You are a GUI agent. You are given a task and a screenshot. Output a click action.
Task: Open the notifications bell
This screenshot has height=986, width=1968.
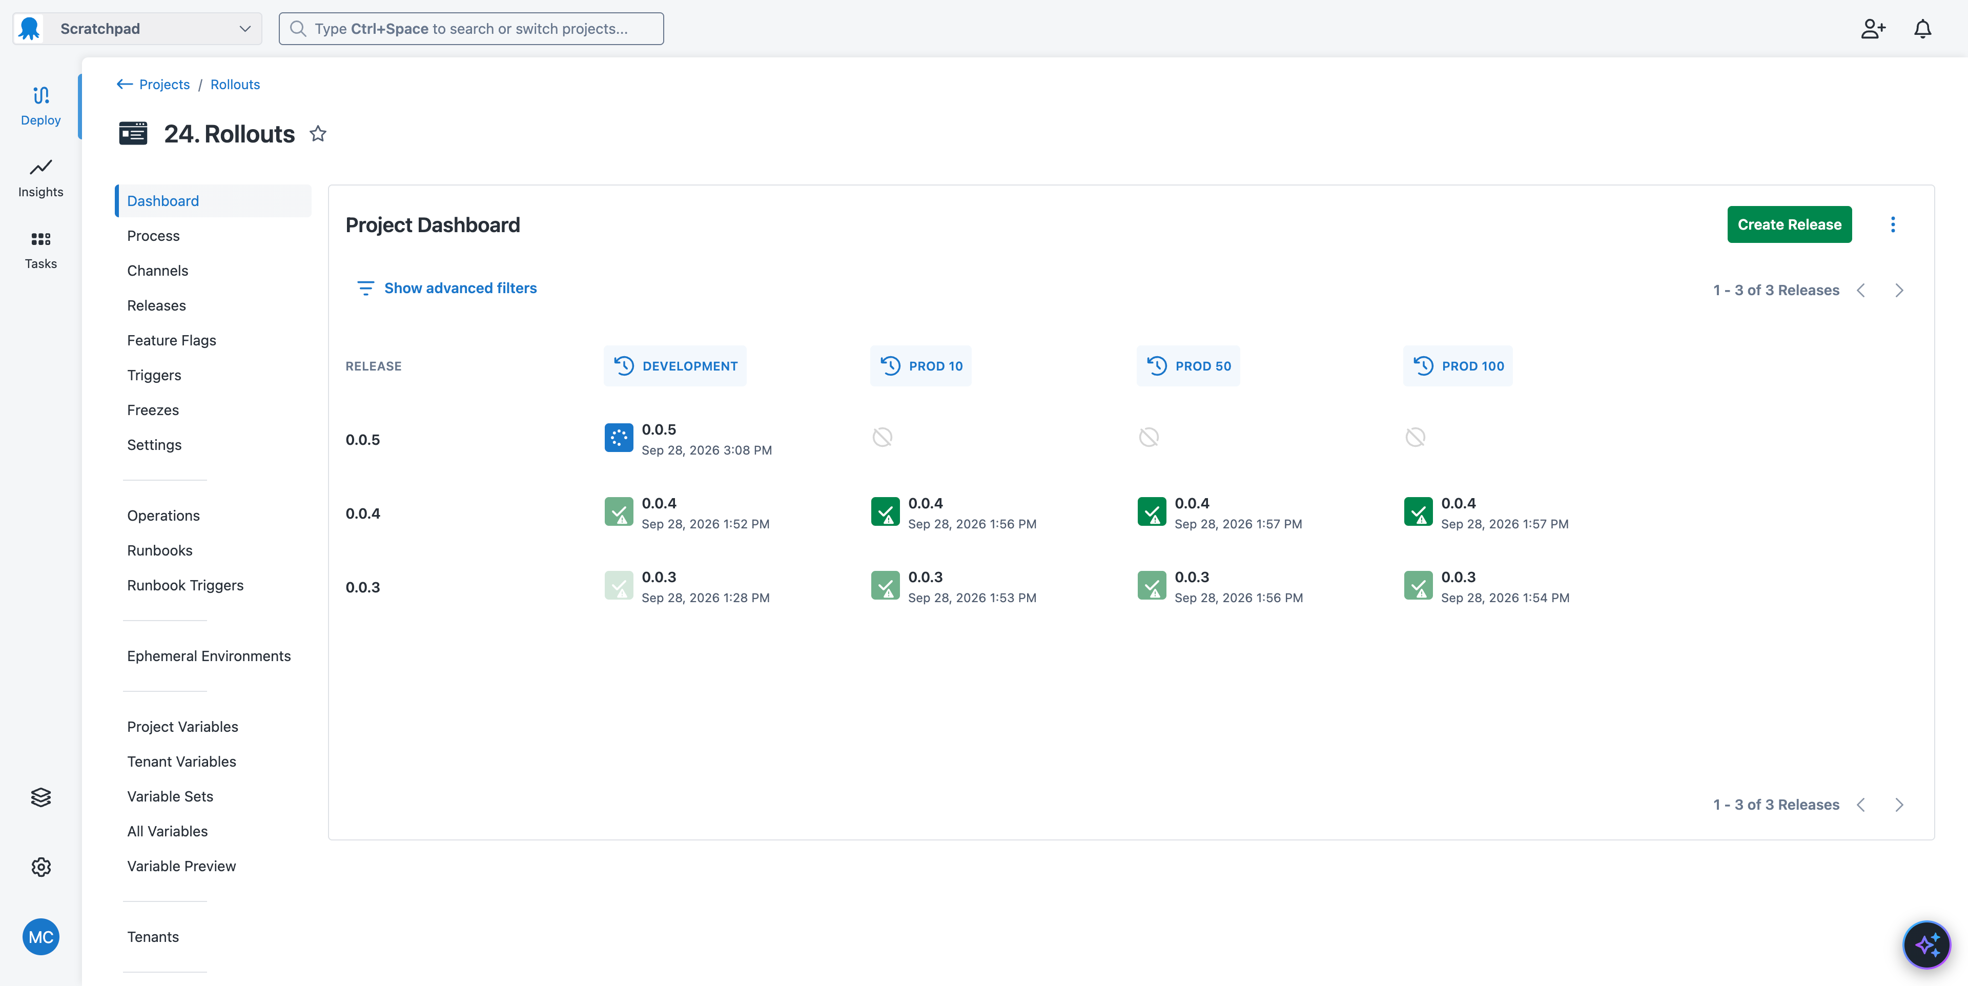[1922, 29]
